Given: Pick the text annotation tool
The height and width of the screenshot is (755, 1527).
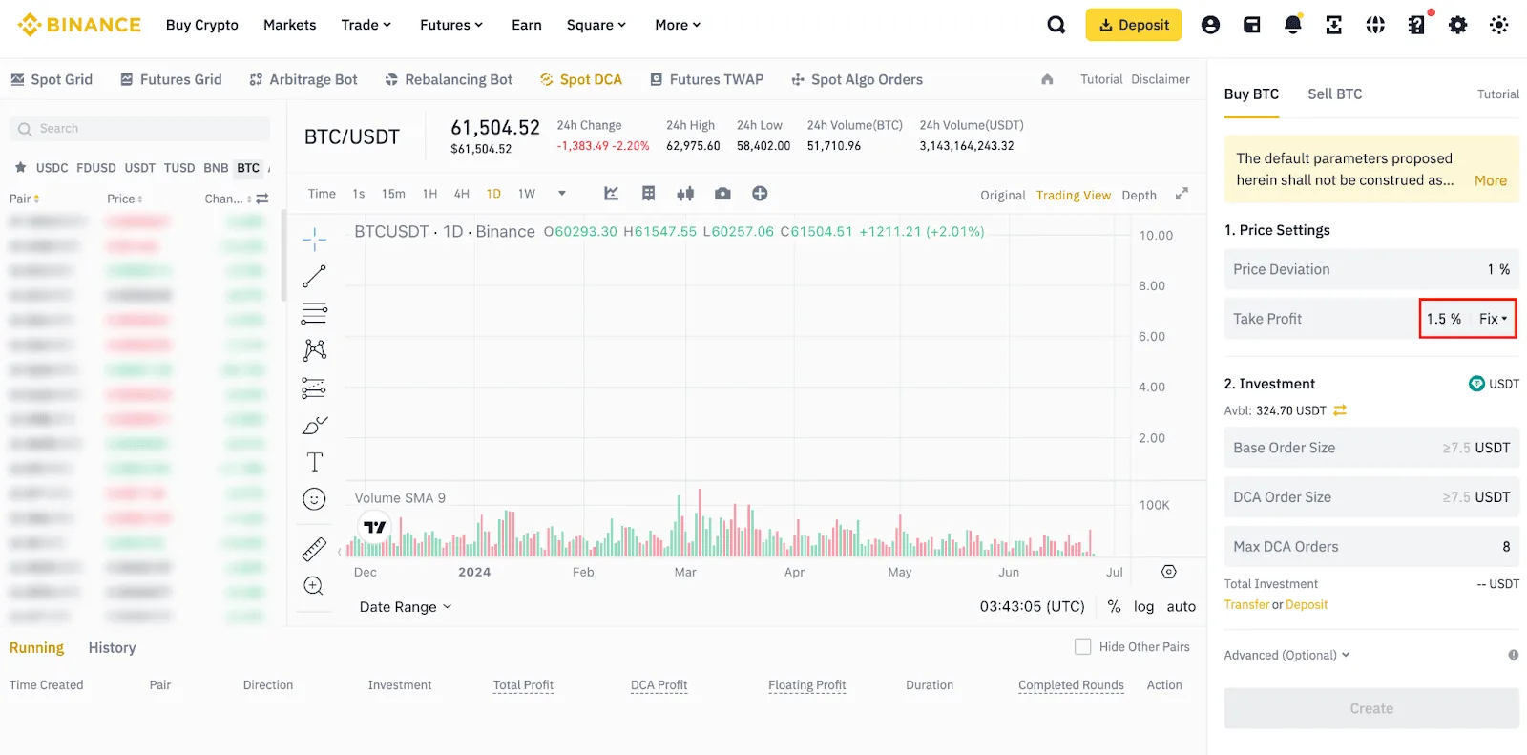Looking at the screenshot, I should [314, 462].
